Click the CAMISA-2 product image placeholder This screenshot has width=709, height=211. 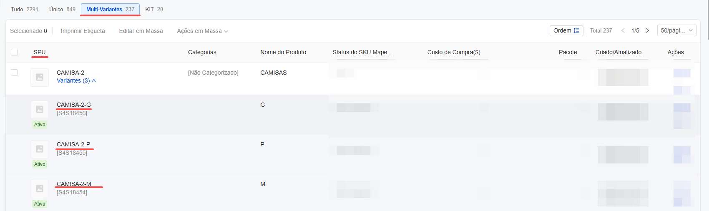[x=40, y=77]
